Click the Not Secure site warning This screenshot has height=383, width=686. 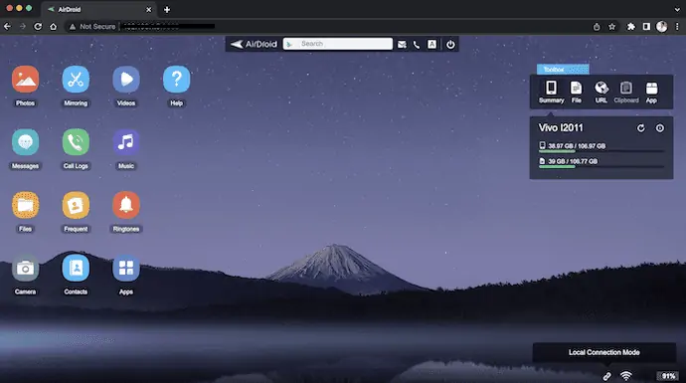(92, 27)
